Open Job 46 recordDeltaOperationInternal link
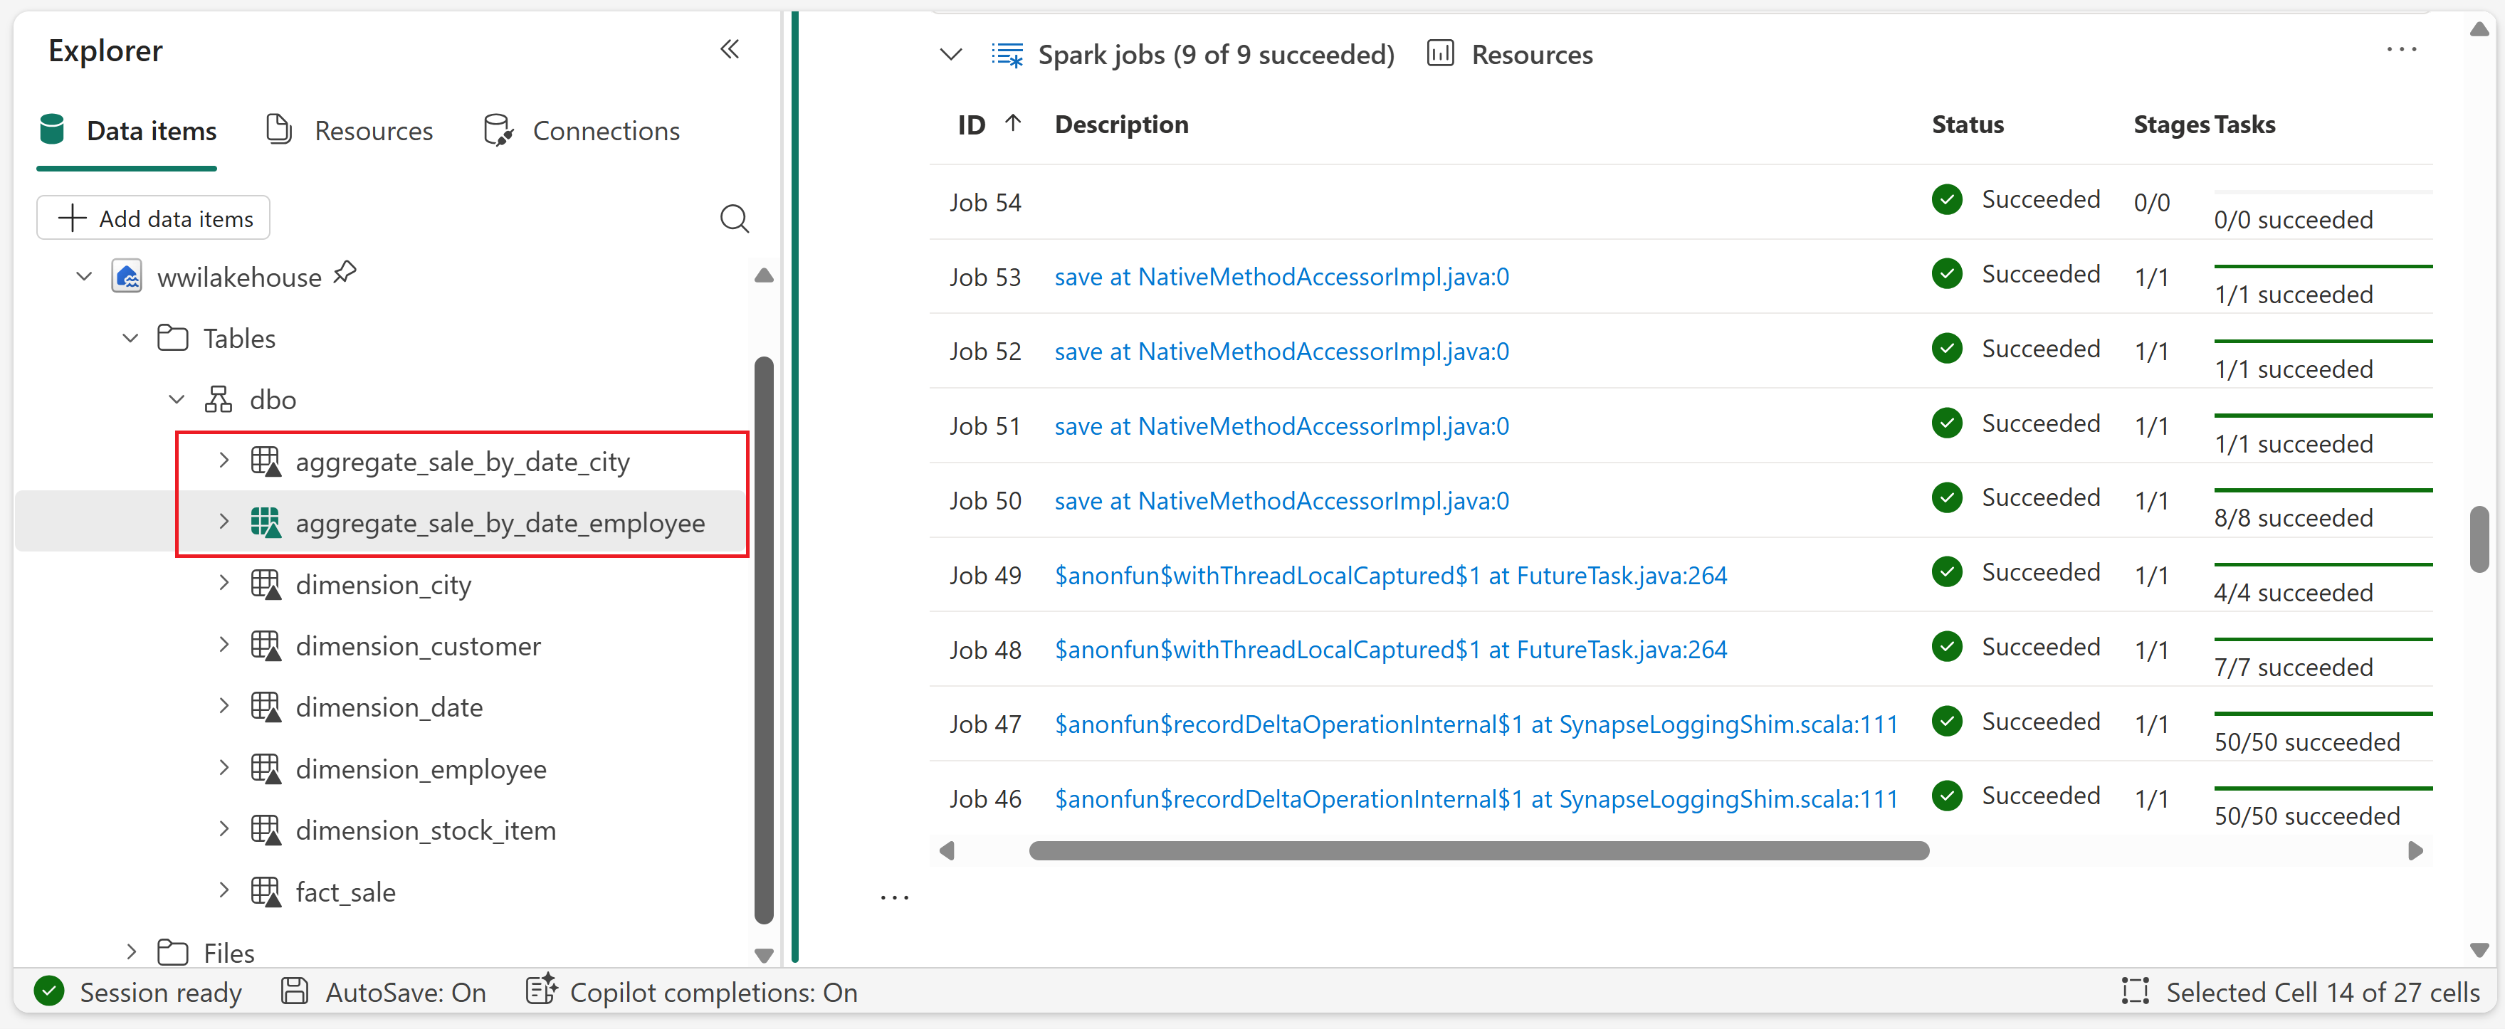The image size is (2505, 1029). (1476, 798)
